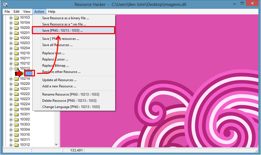The height and width of the screenshot is (155, 261).
Task: Expand the 10302 tree node
Action: [11, 119]
